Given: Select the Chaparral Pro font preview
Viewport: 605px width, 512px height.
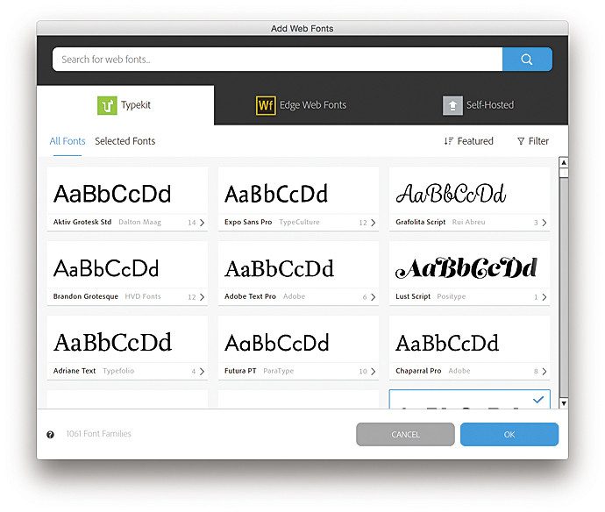Looking at the screenshot, I should pyautogui.click(x=470, y=339).
